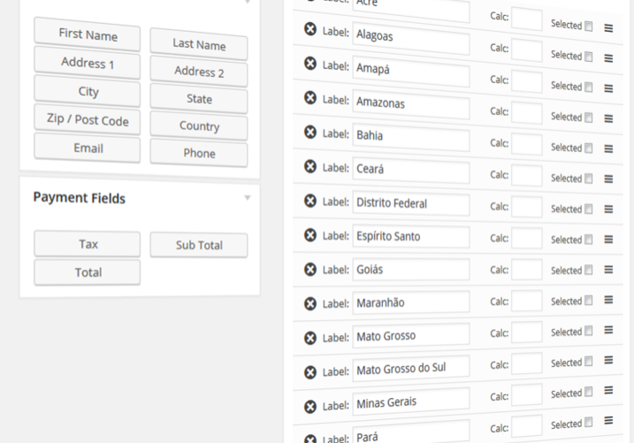
Task: Delete the Maranhão option row
Action: (x=310, y=303)
